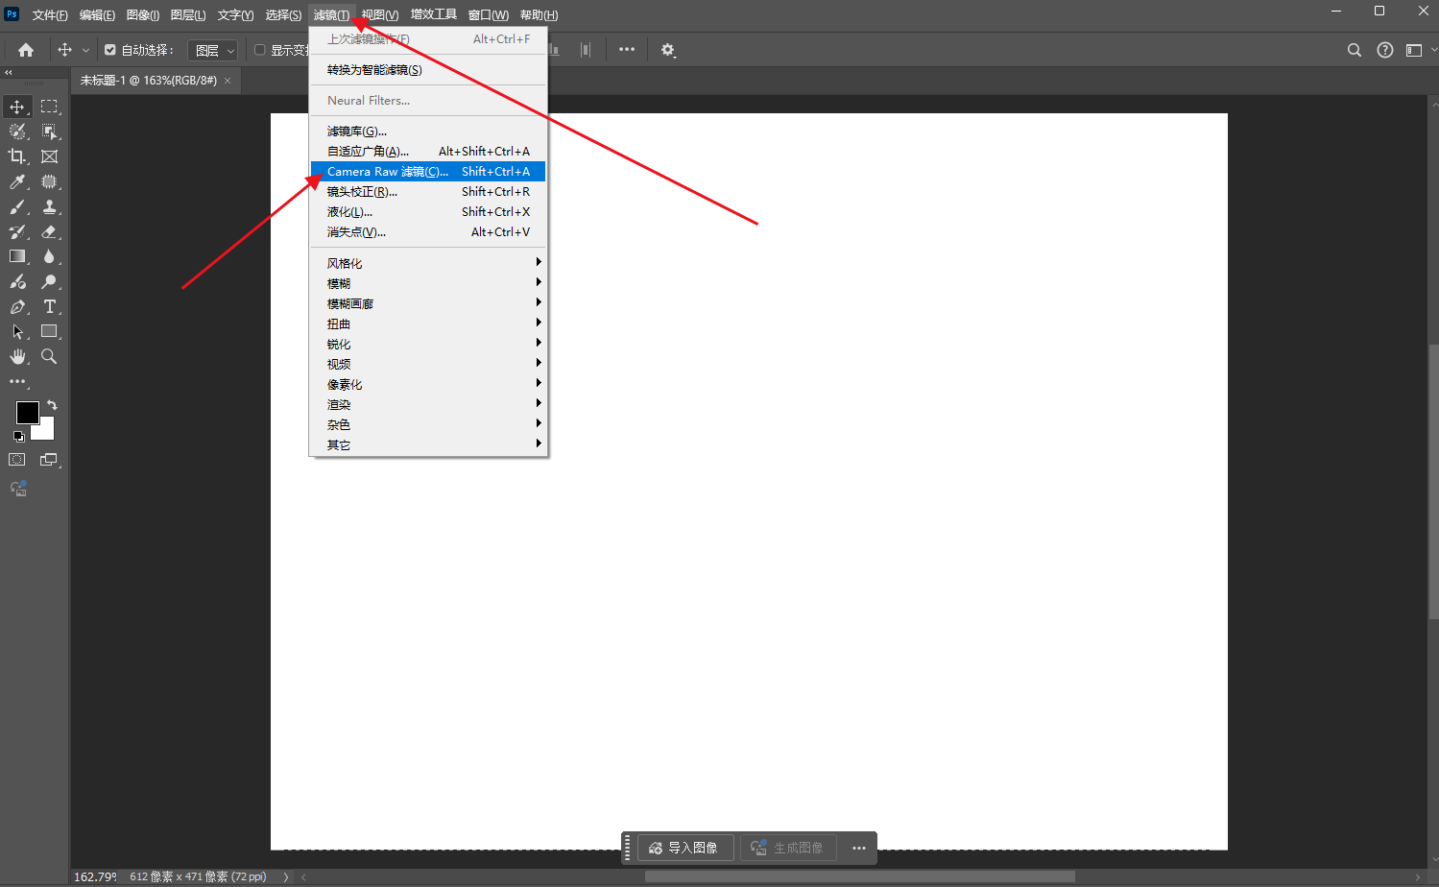Screen dimensions: 1439x887
Task: Click the 162.79% zoom level field
Action: click(95, 876)
